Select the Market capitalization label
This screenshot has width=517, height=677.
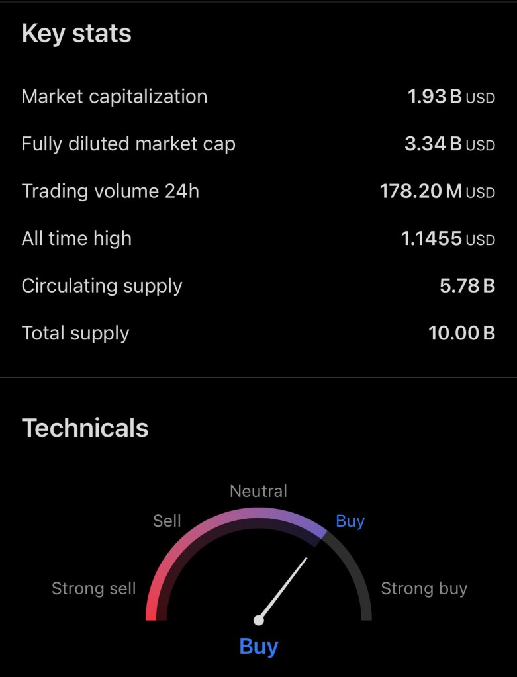(115, 97)
